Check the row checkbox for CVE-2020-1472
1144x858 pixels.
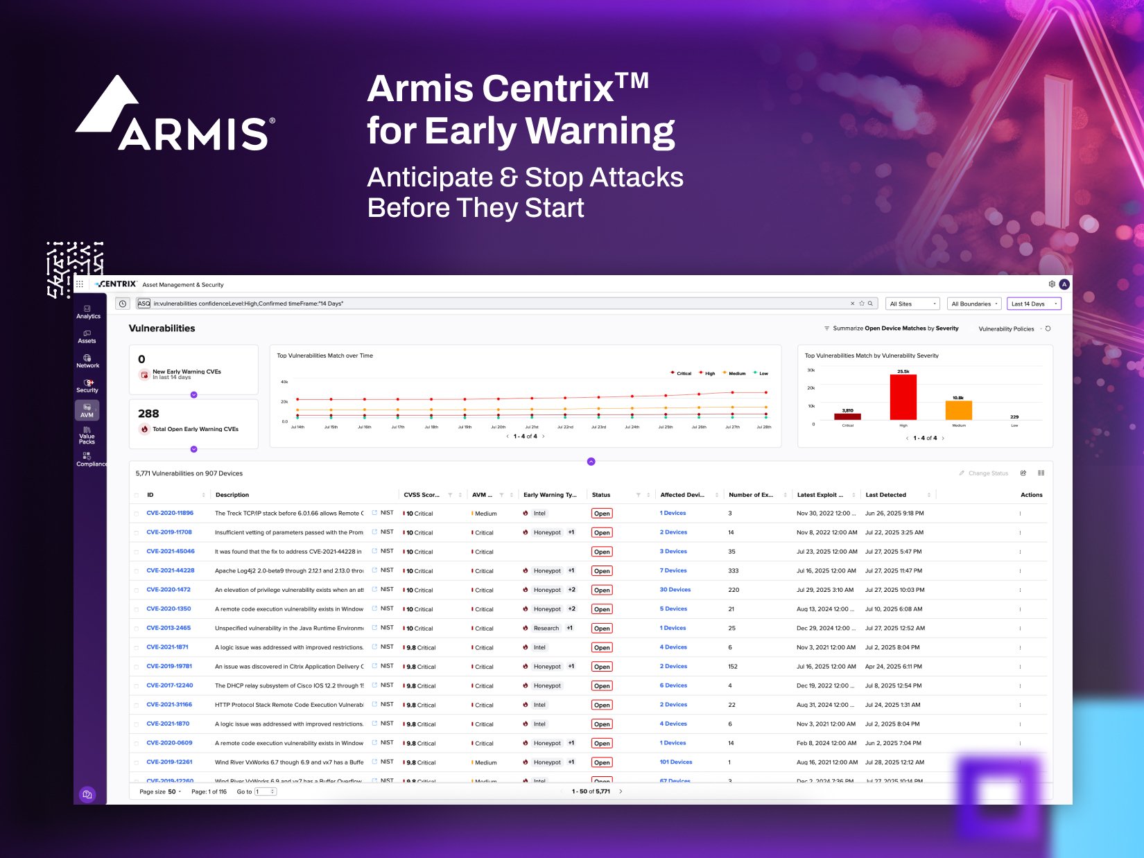click(x=137, y=590)
